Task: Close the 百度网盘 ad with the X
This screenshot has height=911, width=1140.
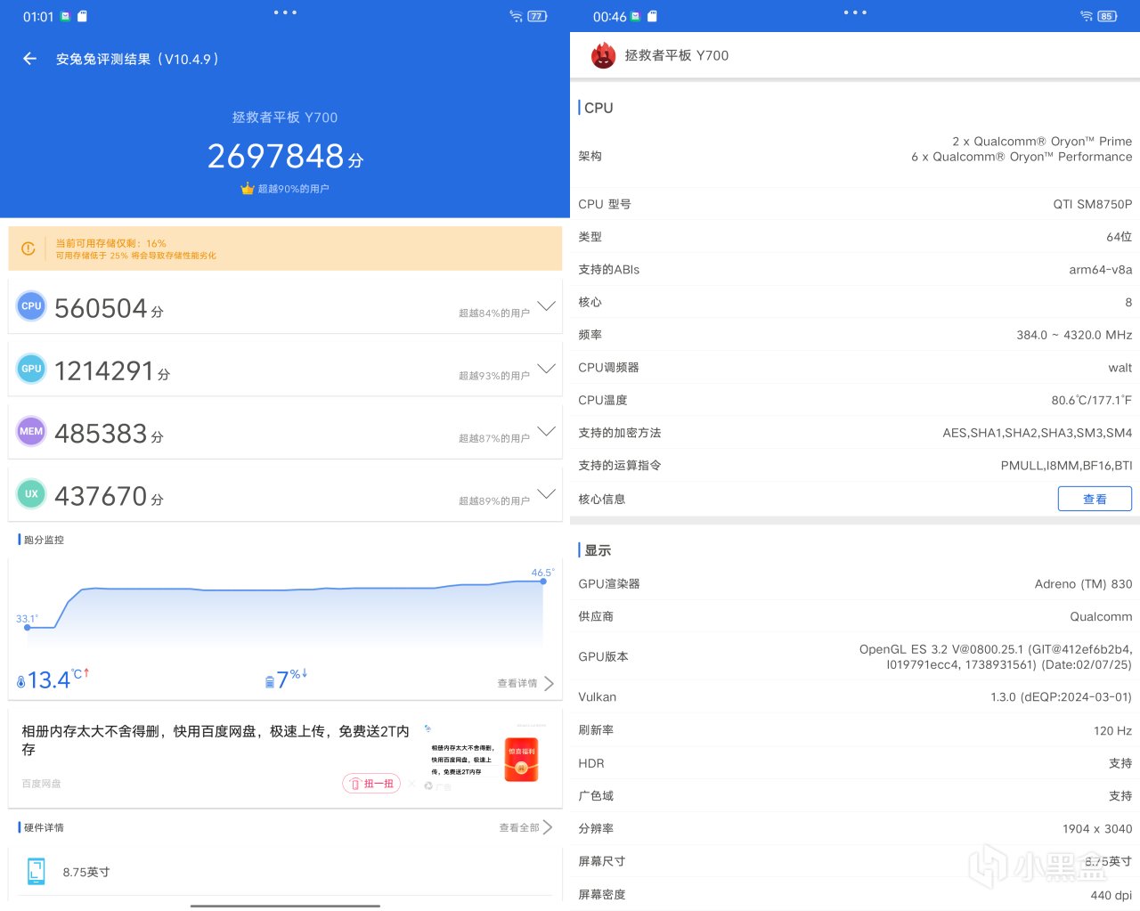Action: [412, 784]
